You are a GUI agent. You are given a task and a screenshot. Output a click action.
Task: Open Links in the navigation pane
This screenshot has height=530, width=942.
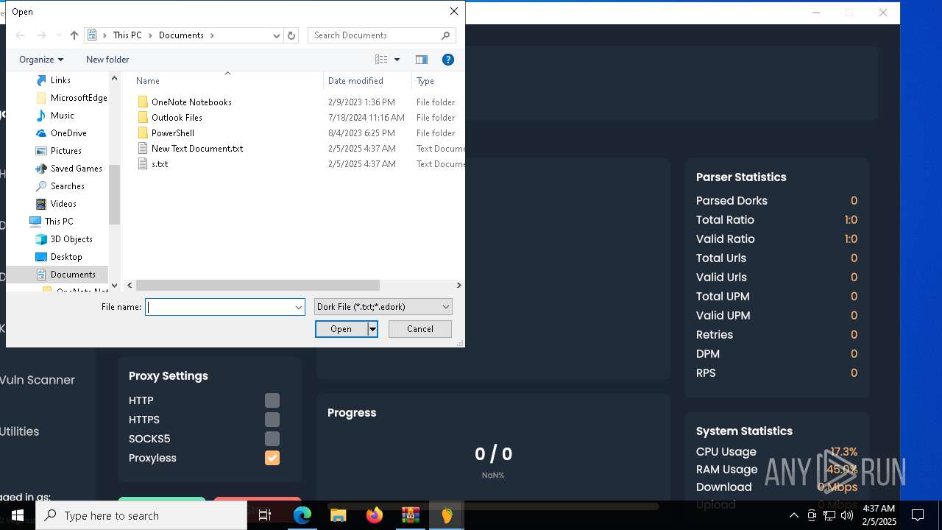pos(60,80)
